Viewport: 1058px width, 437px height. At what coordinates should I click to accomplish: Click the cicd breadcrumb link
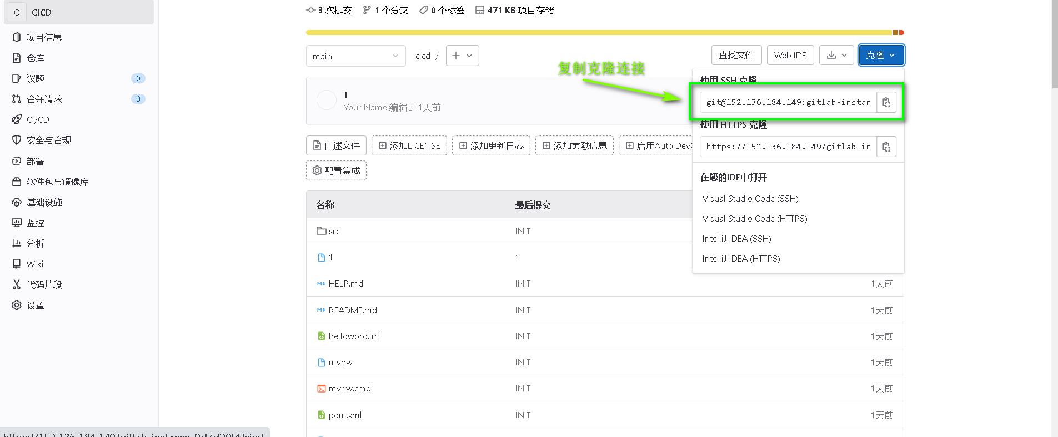tap(423, 56)
